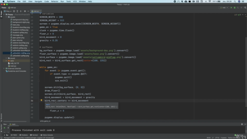The height and width of the screenshot is (139, 247).
Task: Collapse the assets folder
Action: (x=6, y=17)
